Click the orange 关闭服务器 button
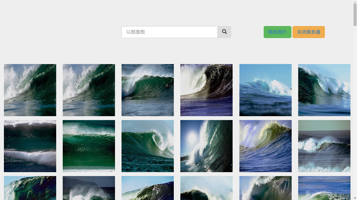 click(308, 32)
